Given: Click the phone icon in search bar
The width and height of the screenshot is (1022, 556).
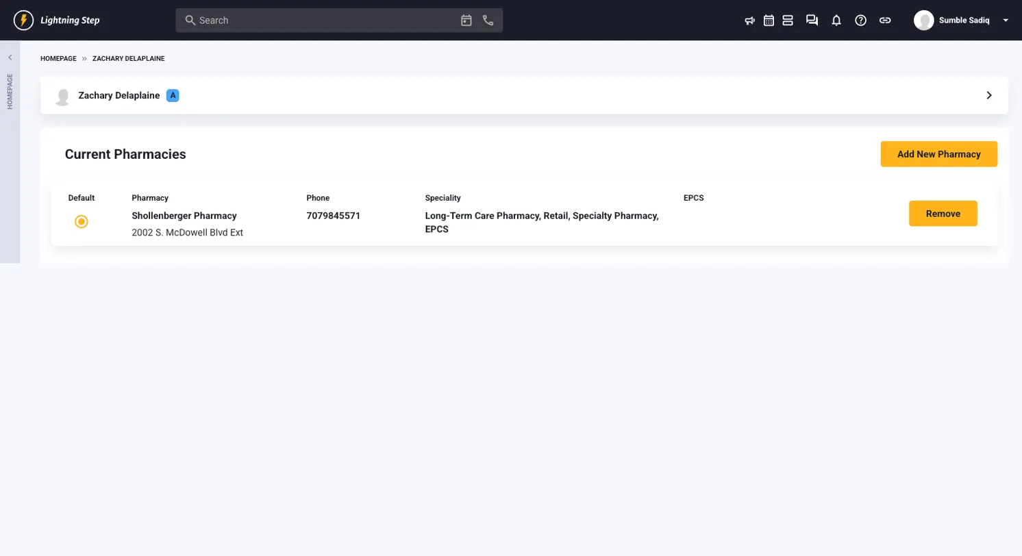Looking at the screenshot, I should pos(488,21).
